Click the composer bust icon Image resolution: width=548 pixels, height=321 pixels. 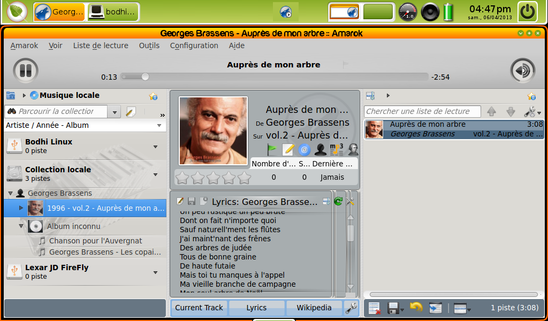point(353,149)
